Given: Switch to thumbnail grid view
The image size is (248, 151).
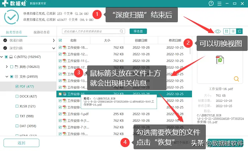Looking at the screenshot, I should (226, 31).
